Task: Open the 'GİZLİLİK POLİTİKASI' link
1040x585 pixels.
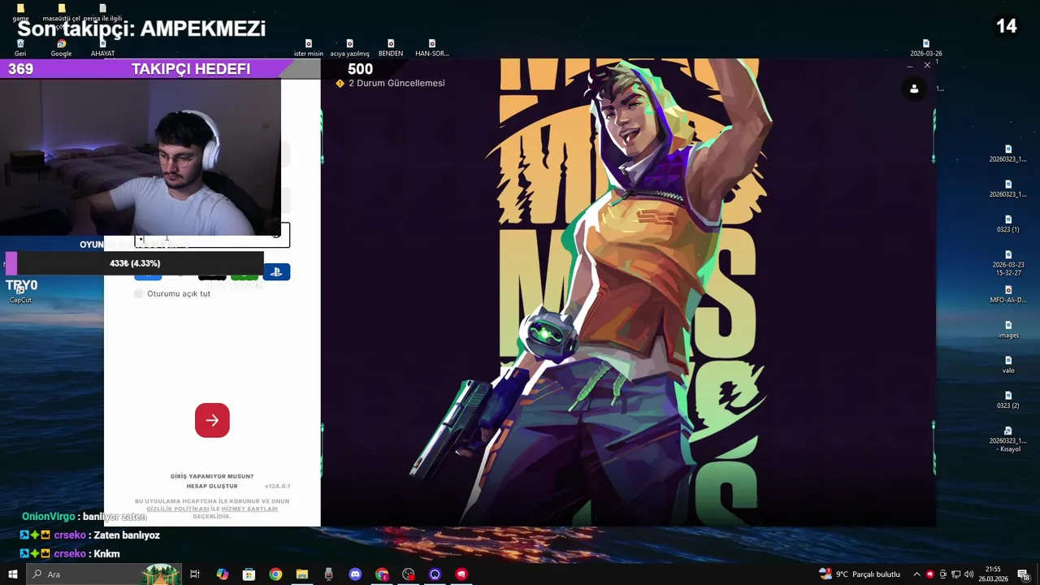Action: point(178,509)
